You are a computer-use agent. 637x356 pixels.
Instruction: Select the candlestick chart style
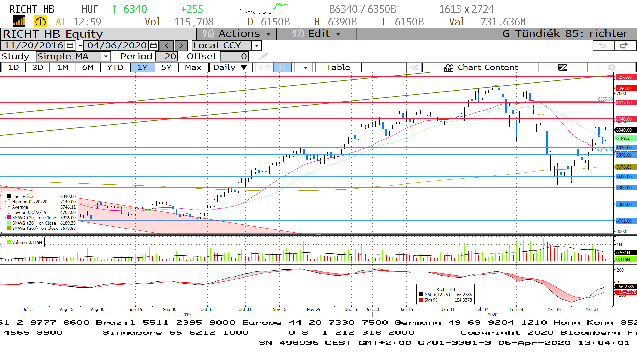coord(282,67)
